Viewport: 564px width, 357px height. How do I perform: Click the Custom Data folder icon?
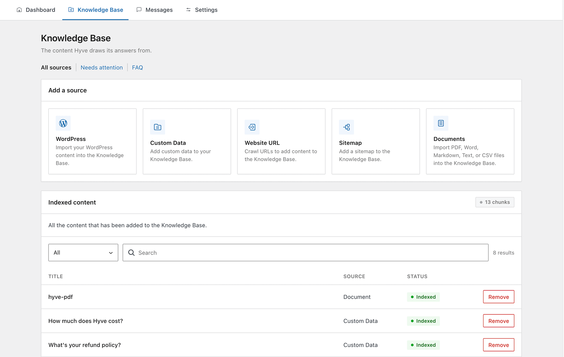pyautogui.click(x=157, y=127)
